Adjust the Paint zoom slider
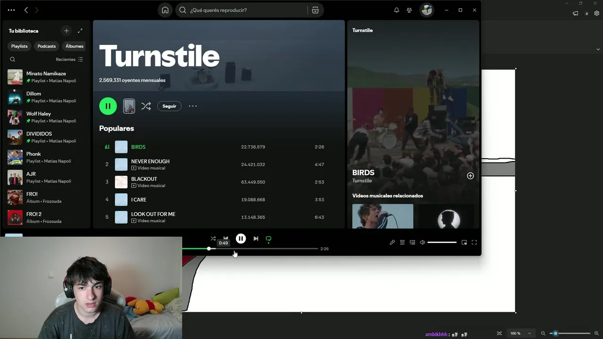The width and height of the screenshot is (603, 339). (x=570, y=333)
